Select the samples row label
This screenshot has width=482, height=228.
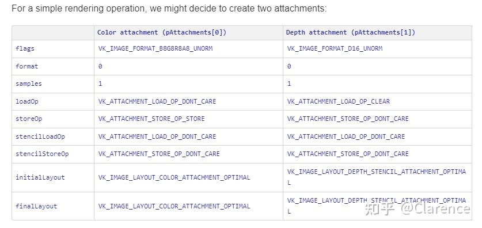(x=29, y=83)
